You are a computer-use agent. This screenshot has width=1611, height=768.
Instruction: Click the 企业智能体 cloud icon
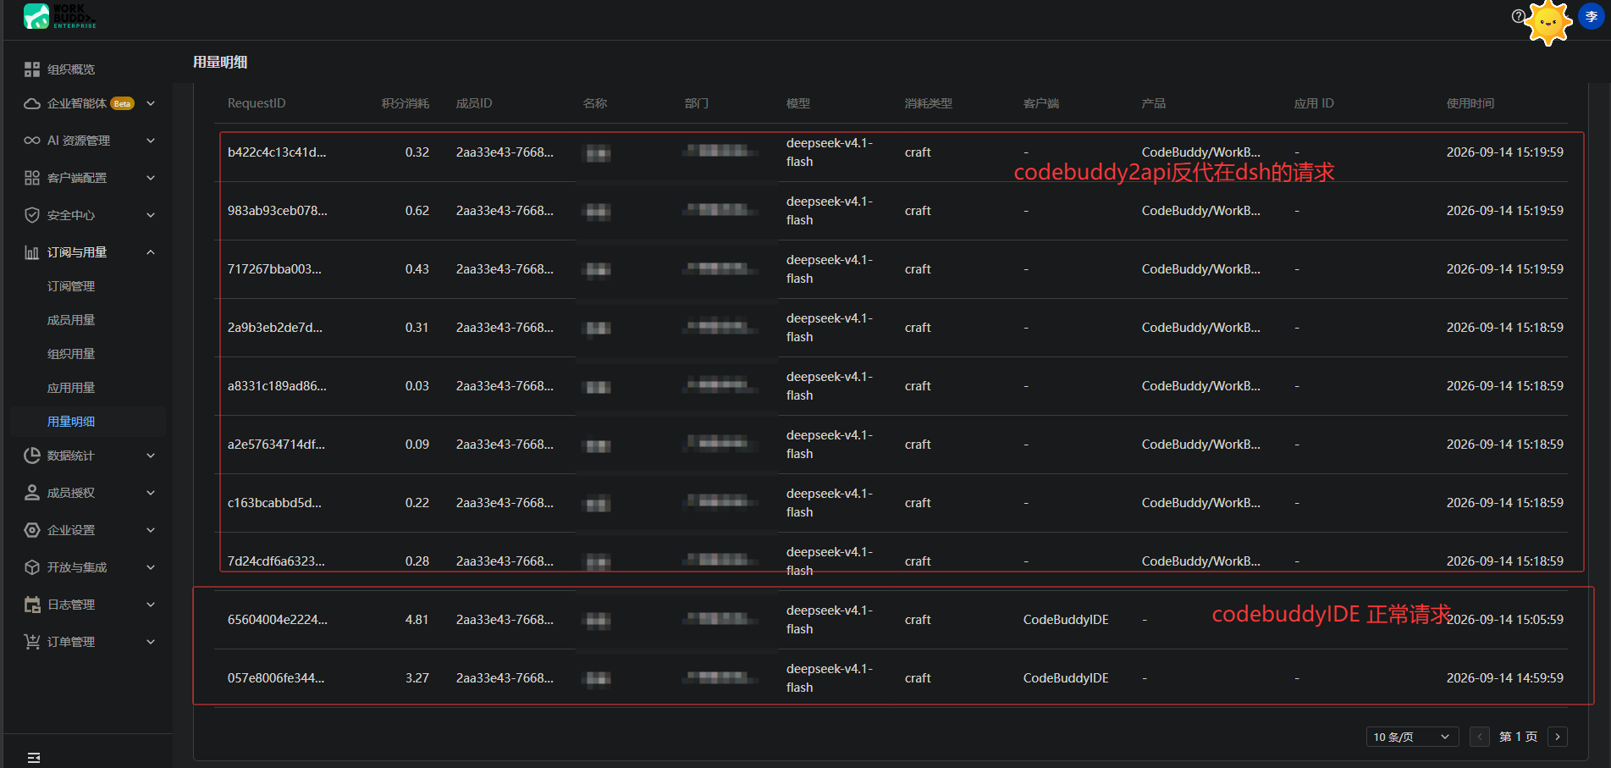(x=32, y=103)
